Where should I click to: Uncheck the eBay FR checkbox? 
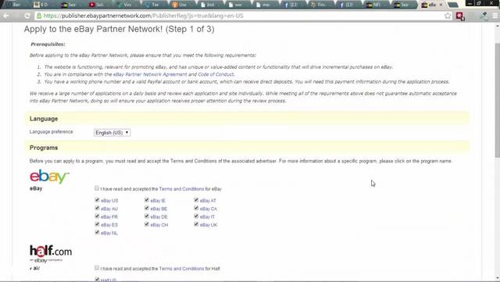[97, 216]
